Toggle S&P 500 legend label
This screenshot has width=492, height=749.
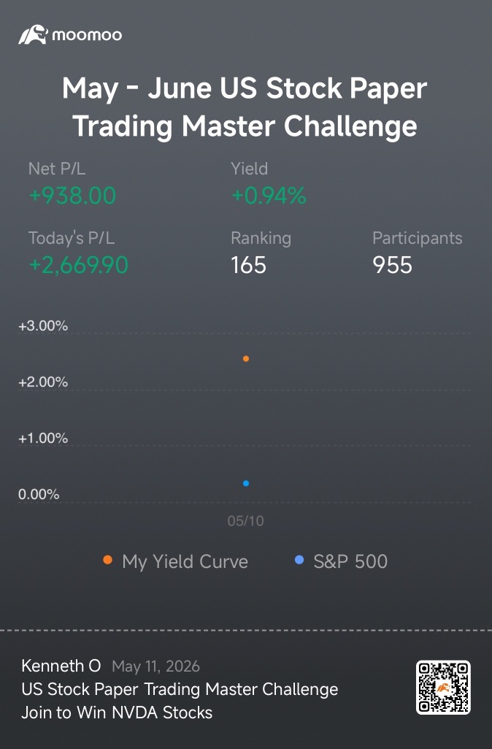point(350,561)
